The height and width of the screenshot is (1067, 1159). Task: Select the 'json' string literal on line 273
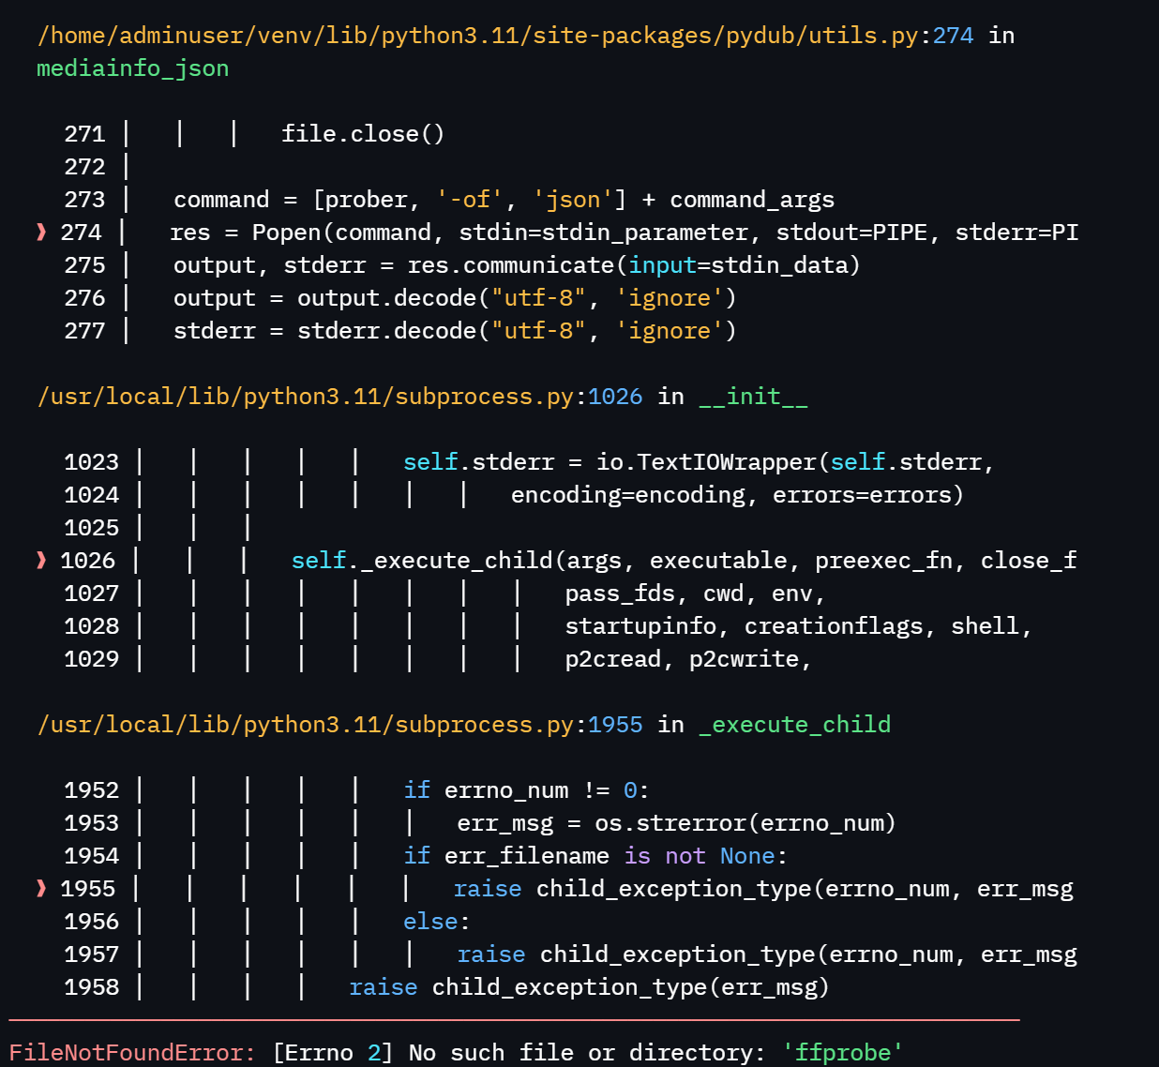pos(573,199)
